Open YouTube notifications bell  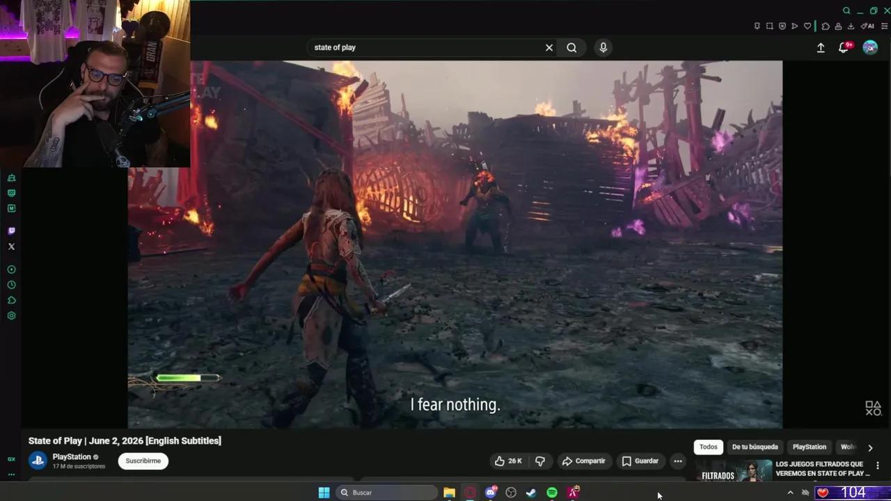pos(844,47)
